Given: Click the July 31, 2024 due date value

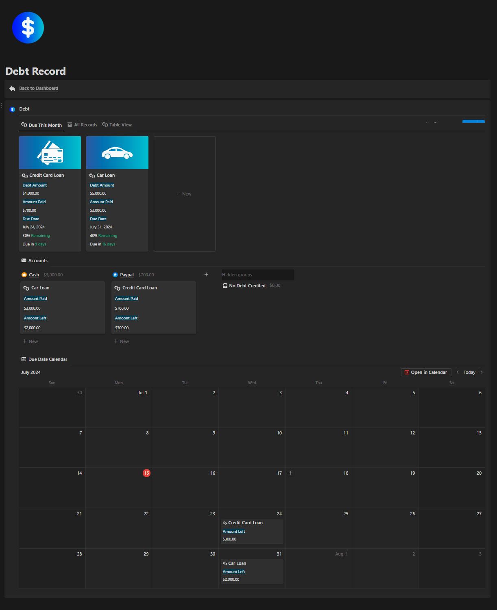Looking at the screenshot, I should click(101, 227).
